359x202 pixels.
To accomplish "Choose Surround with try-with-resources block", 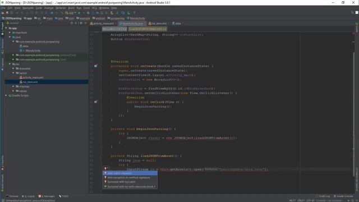I will (x=130, y=186).
